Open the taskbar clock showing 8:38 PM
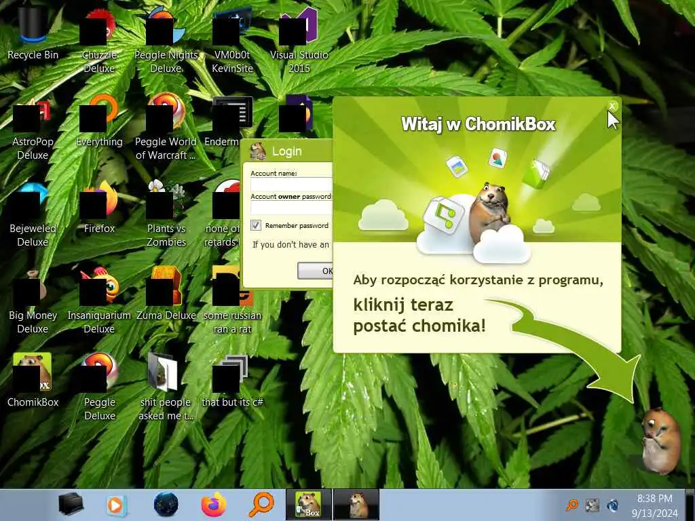The height and width of the screenshot is (521, 695). (x=654, y=505)
